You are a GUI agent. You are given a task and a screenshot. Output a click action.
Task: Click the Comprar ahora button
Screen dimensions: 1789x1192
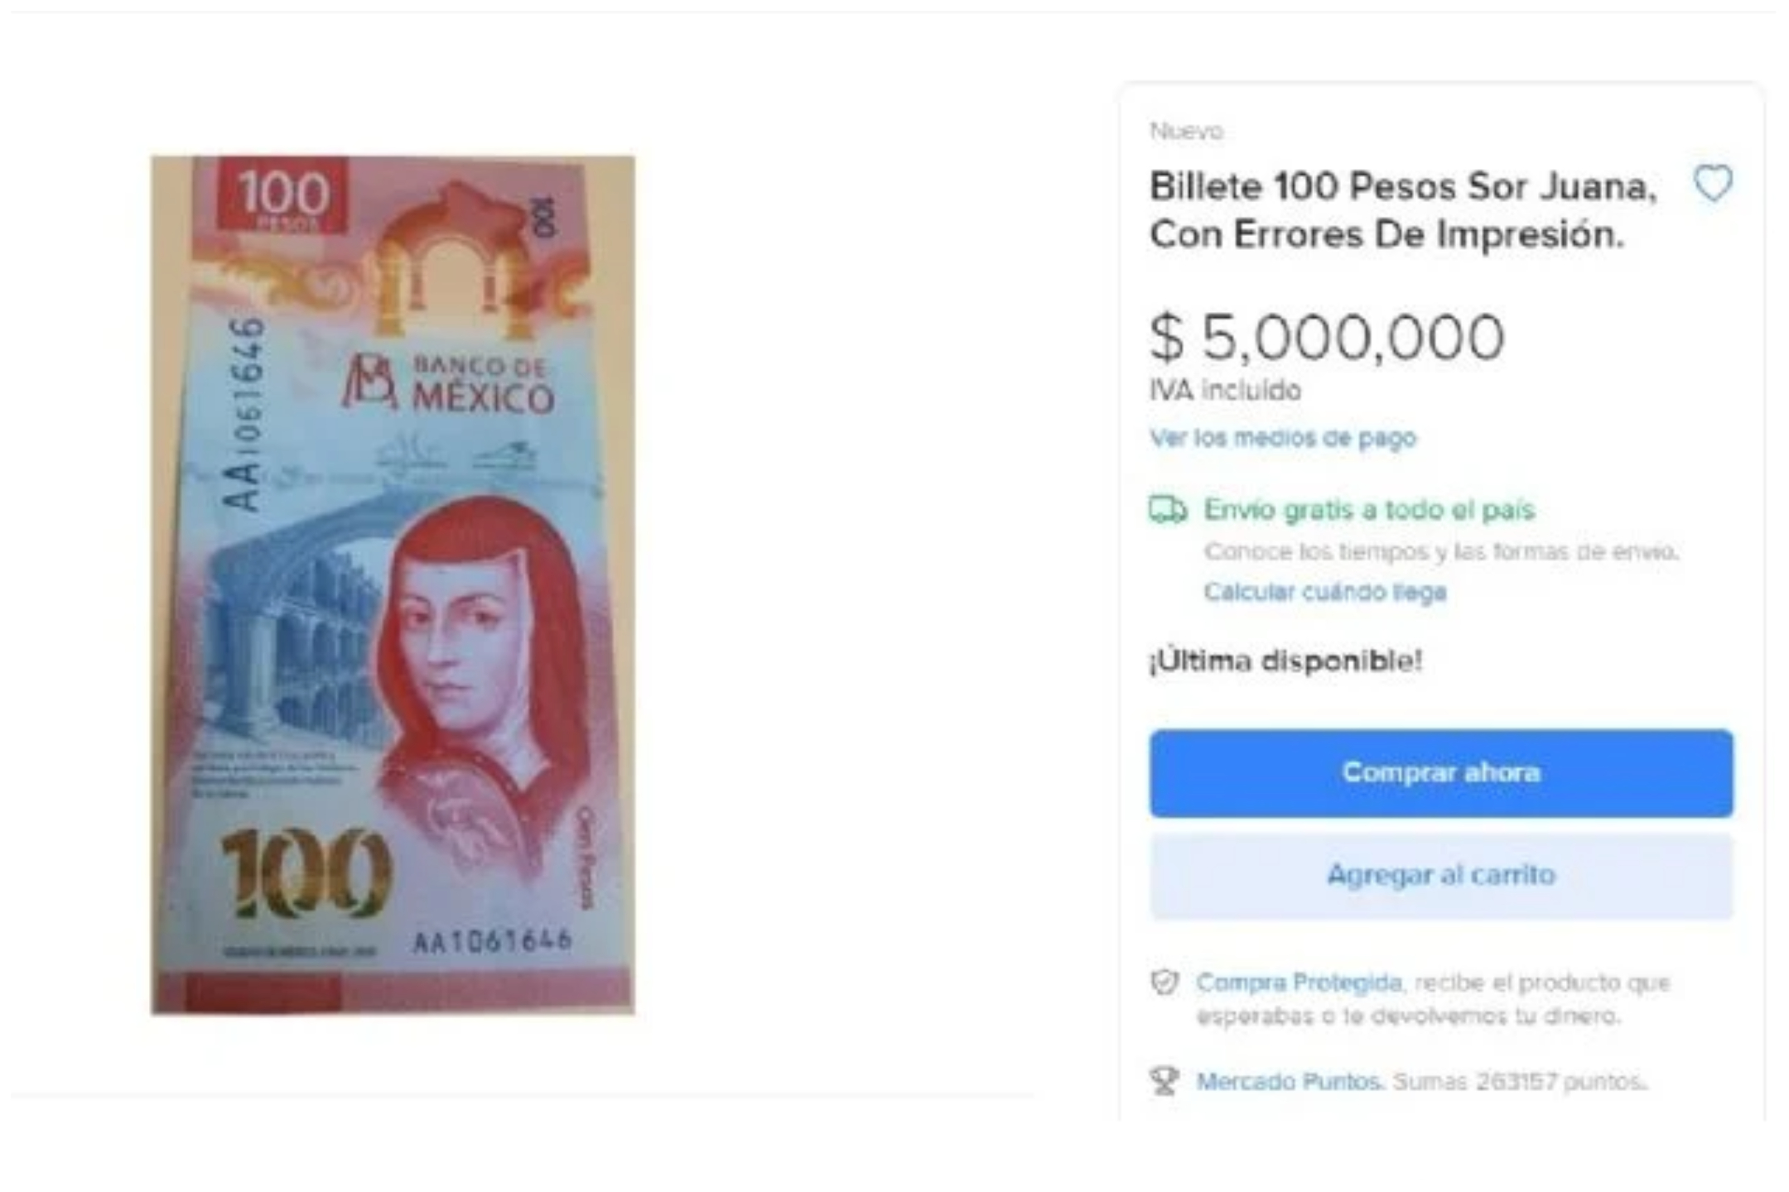(1441, 773)
